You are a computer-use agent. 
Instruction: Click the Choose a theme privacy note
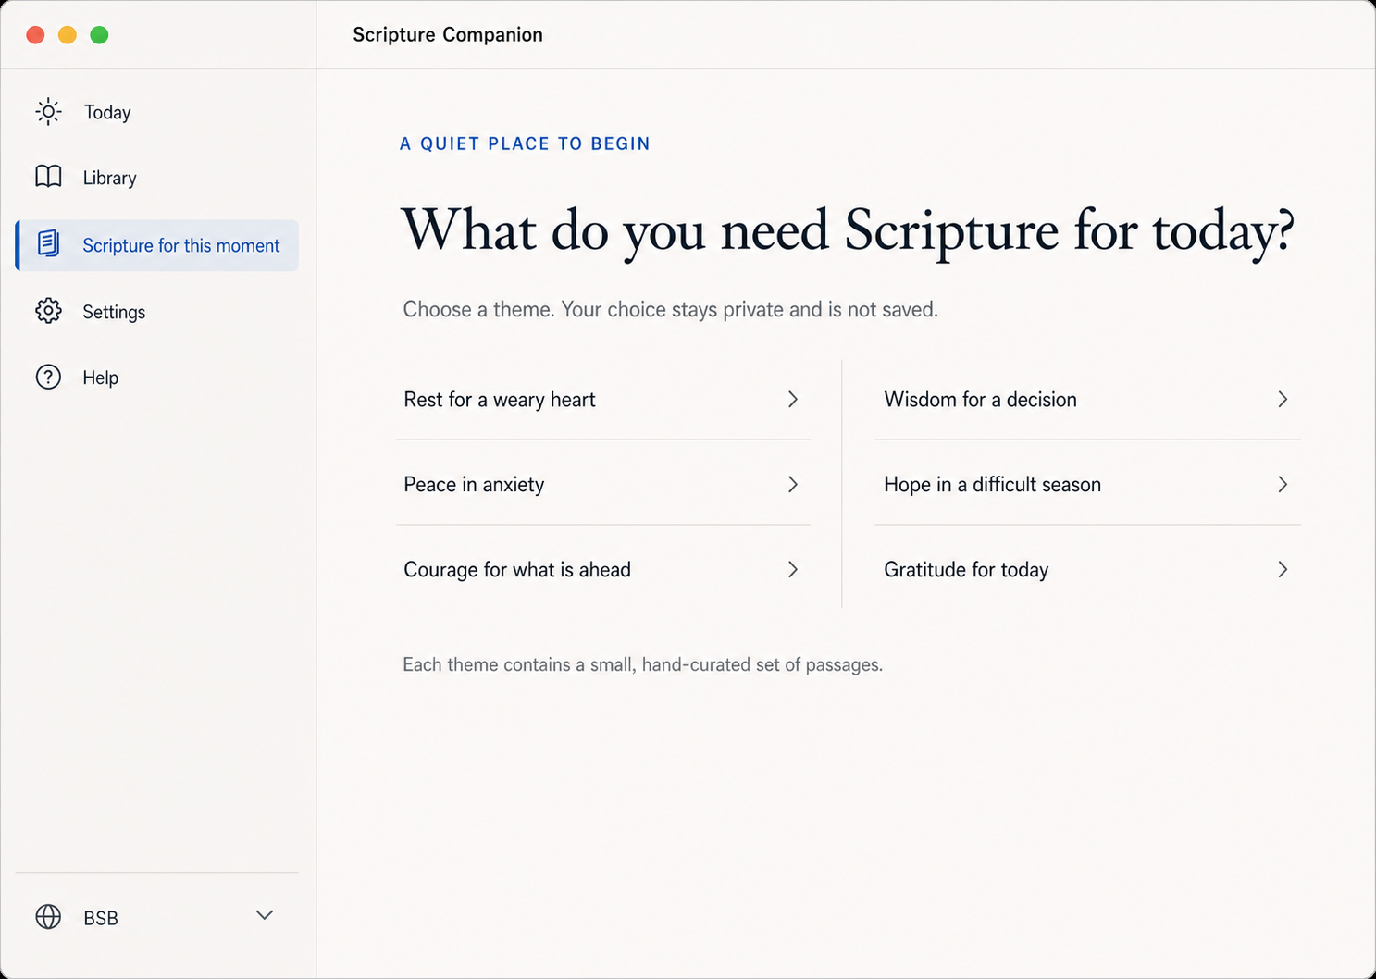[x=670, y=309]
